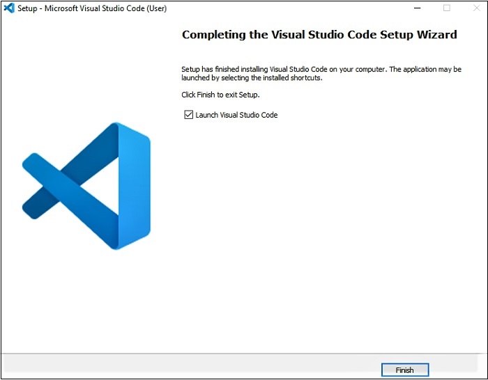
Task: Click the "Setup - Microsoft Visual Studio Code (User)" title
Action: [92, 8]
